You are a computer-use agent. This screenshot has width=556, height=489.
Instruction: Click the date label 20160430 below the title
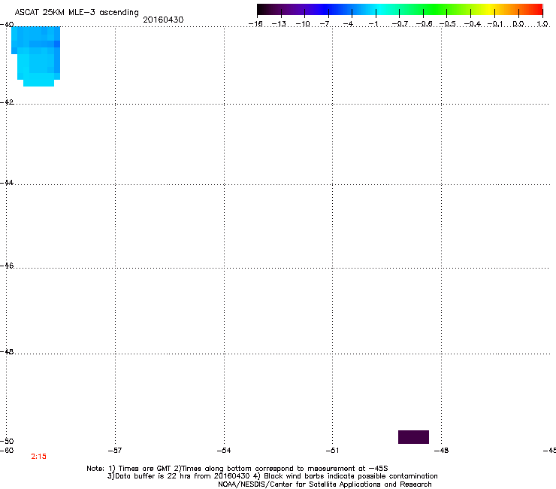163,20
